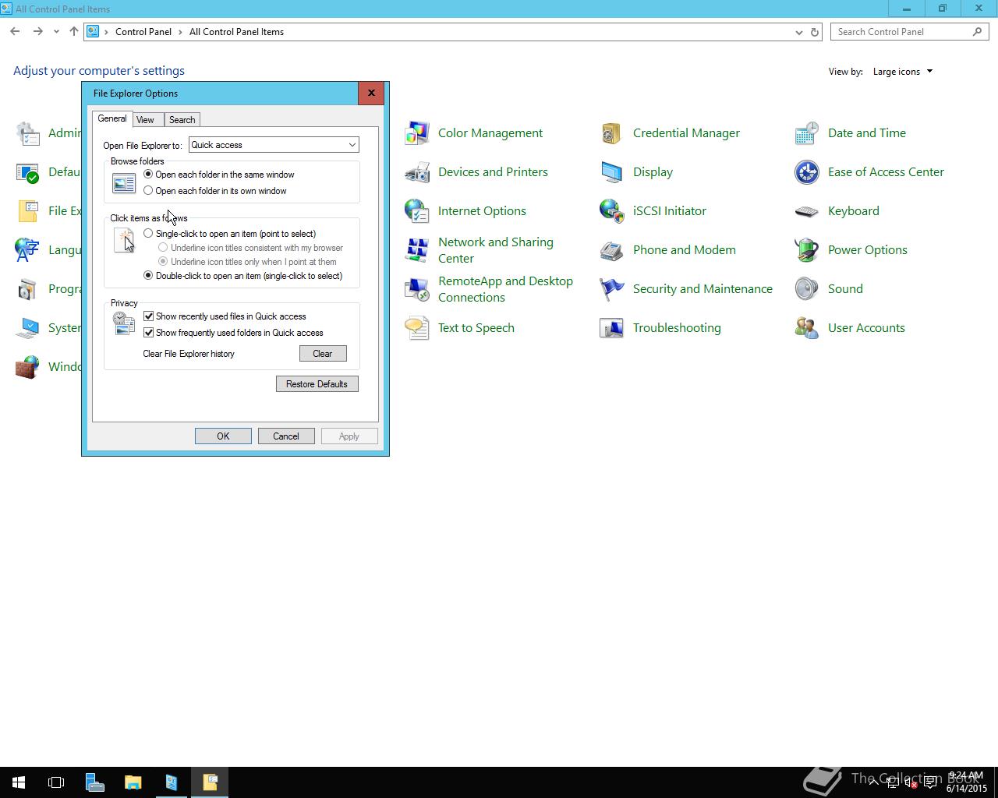This screenshot has height=798, width=998.
Task: Click the Back navigation arrow
Action: pyautogui.click(x=15, y=32)
